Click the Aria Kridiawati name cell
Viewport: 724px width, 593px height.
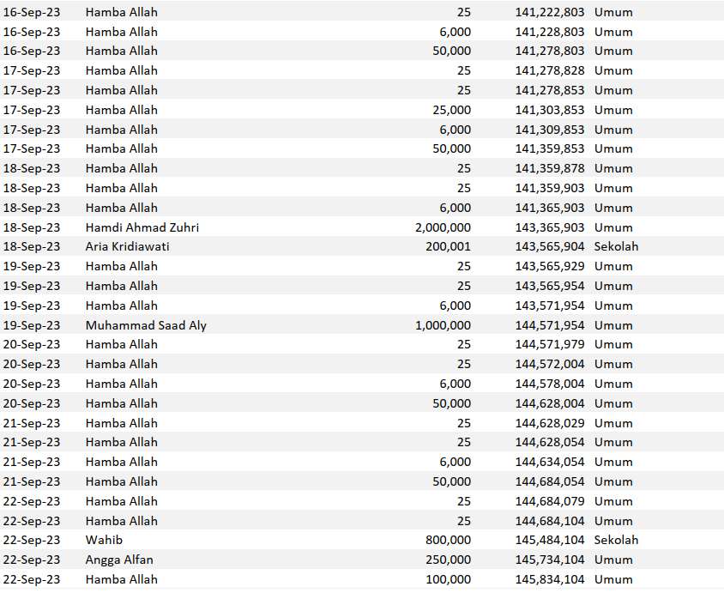point(128,247)
